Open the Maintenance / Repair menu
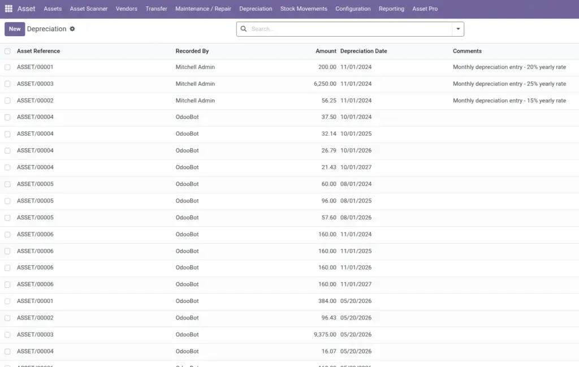 click(203, 8)
